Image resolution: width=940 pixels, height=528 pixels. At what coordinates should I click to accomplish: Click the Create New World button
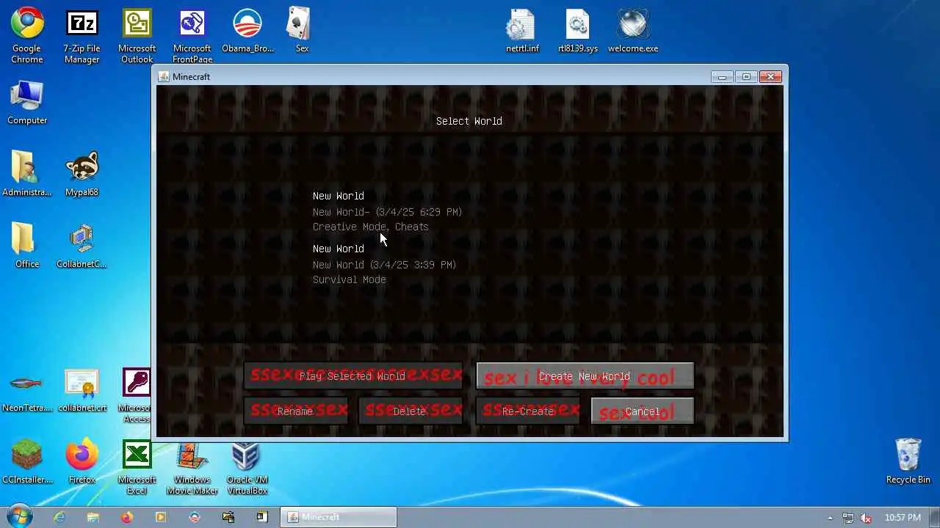coord(585,376)
